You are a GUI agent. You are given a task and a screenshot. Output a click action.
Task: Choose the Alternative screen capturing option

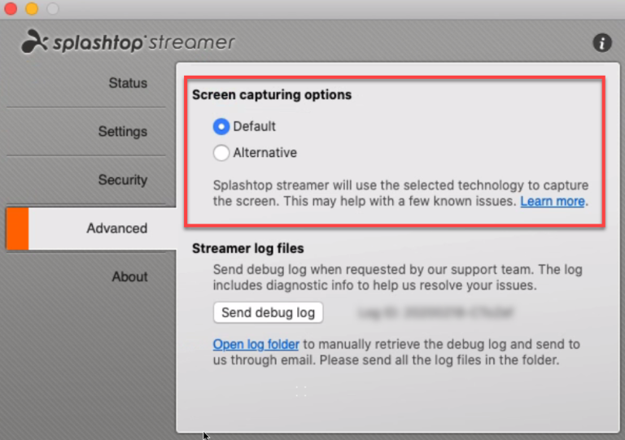[x=221, y=153]
